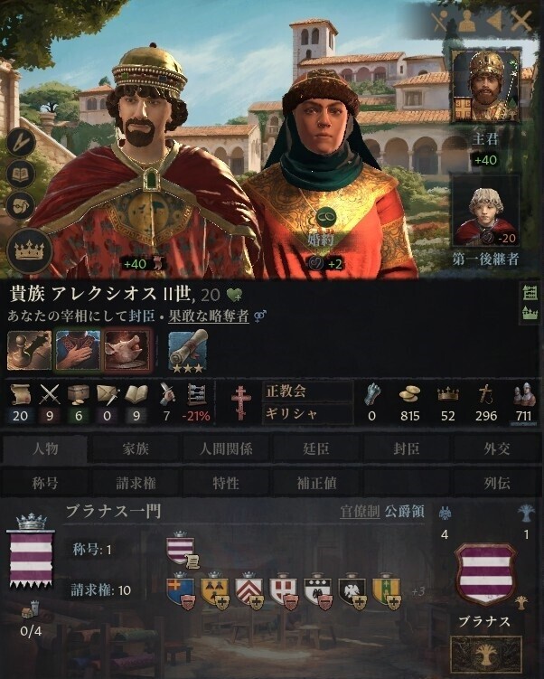The width and height of the screenshot is (544, 679).
Task: Click the ブラナス house coat of arms
Action: point(485,575)
